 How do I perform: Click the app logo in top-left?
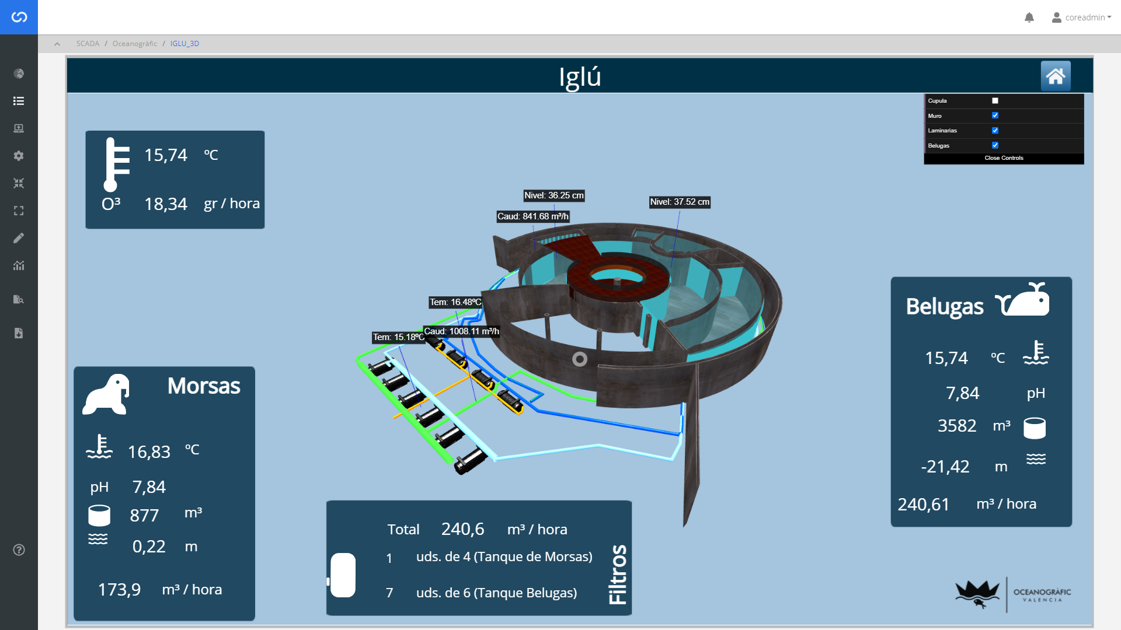pyautogui.click(x=19, y=17)
